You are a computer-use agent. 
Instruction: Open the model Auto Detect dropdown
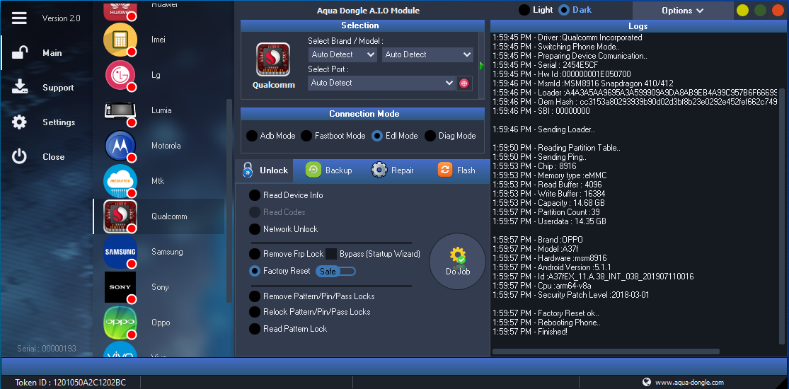[427, 54]
